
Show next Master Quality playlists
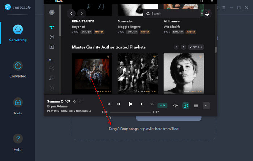pyautogui.click(x=184, y=47)
